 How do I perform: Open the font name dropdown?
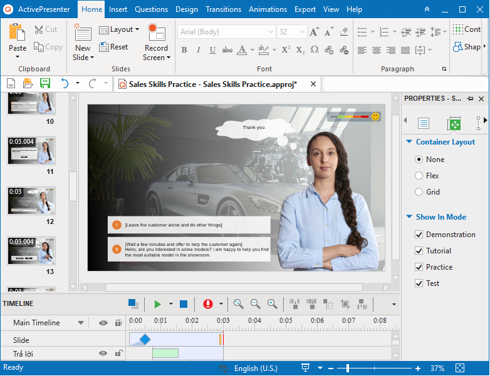[271, 32]
